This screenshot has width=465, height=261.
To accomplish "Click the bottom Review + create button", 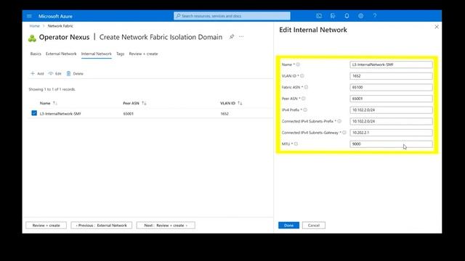I will 46,225.
